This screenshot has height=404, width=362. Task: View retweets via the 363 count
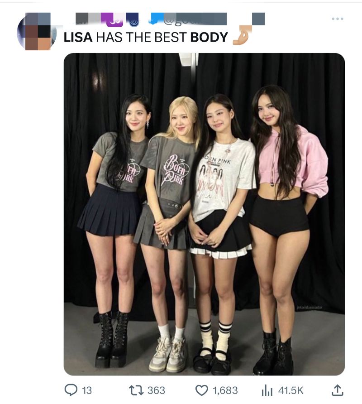pyautogui.click(x=156, y=390)
